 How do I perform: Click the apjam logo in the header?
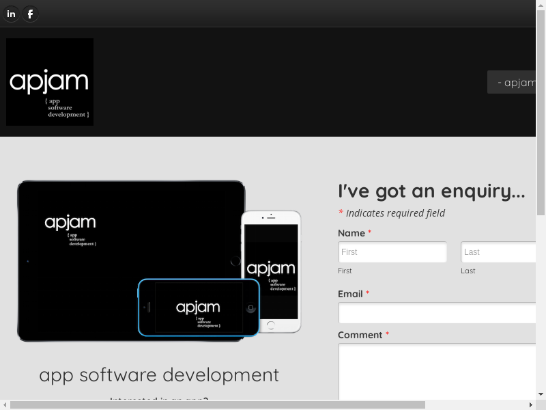point(50,82)
